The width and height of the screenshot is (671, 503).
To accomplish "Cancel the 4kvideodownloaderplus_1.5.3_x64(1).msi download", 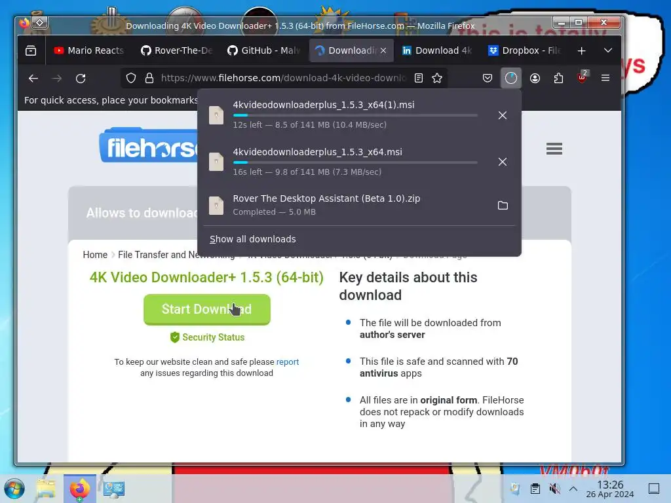I will point(503,115).
